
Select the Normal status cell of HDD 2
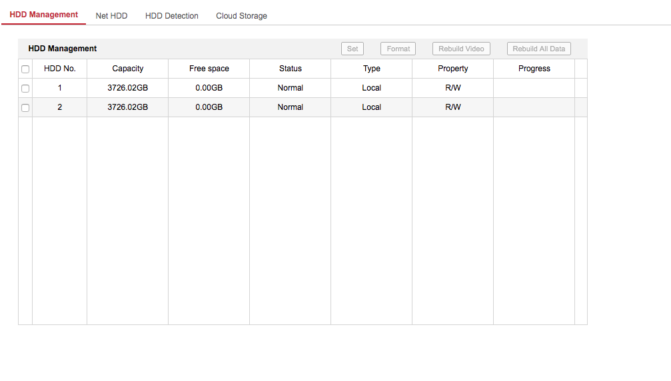(x=291, y=107)
